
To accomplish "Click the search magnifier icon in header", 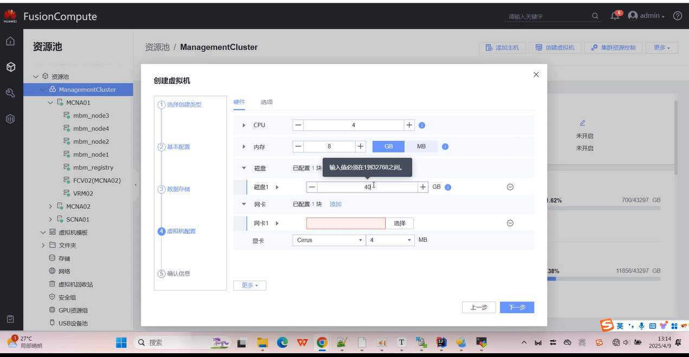I will tap(595, 16).
